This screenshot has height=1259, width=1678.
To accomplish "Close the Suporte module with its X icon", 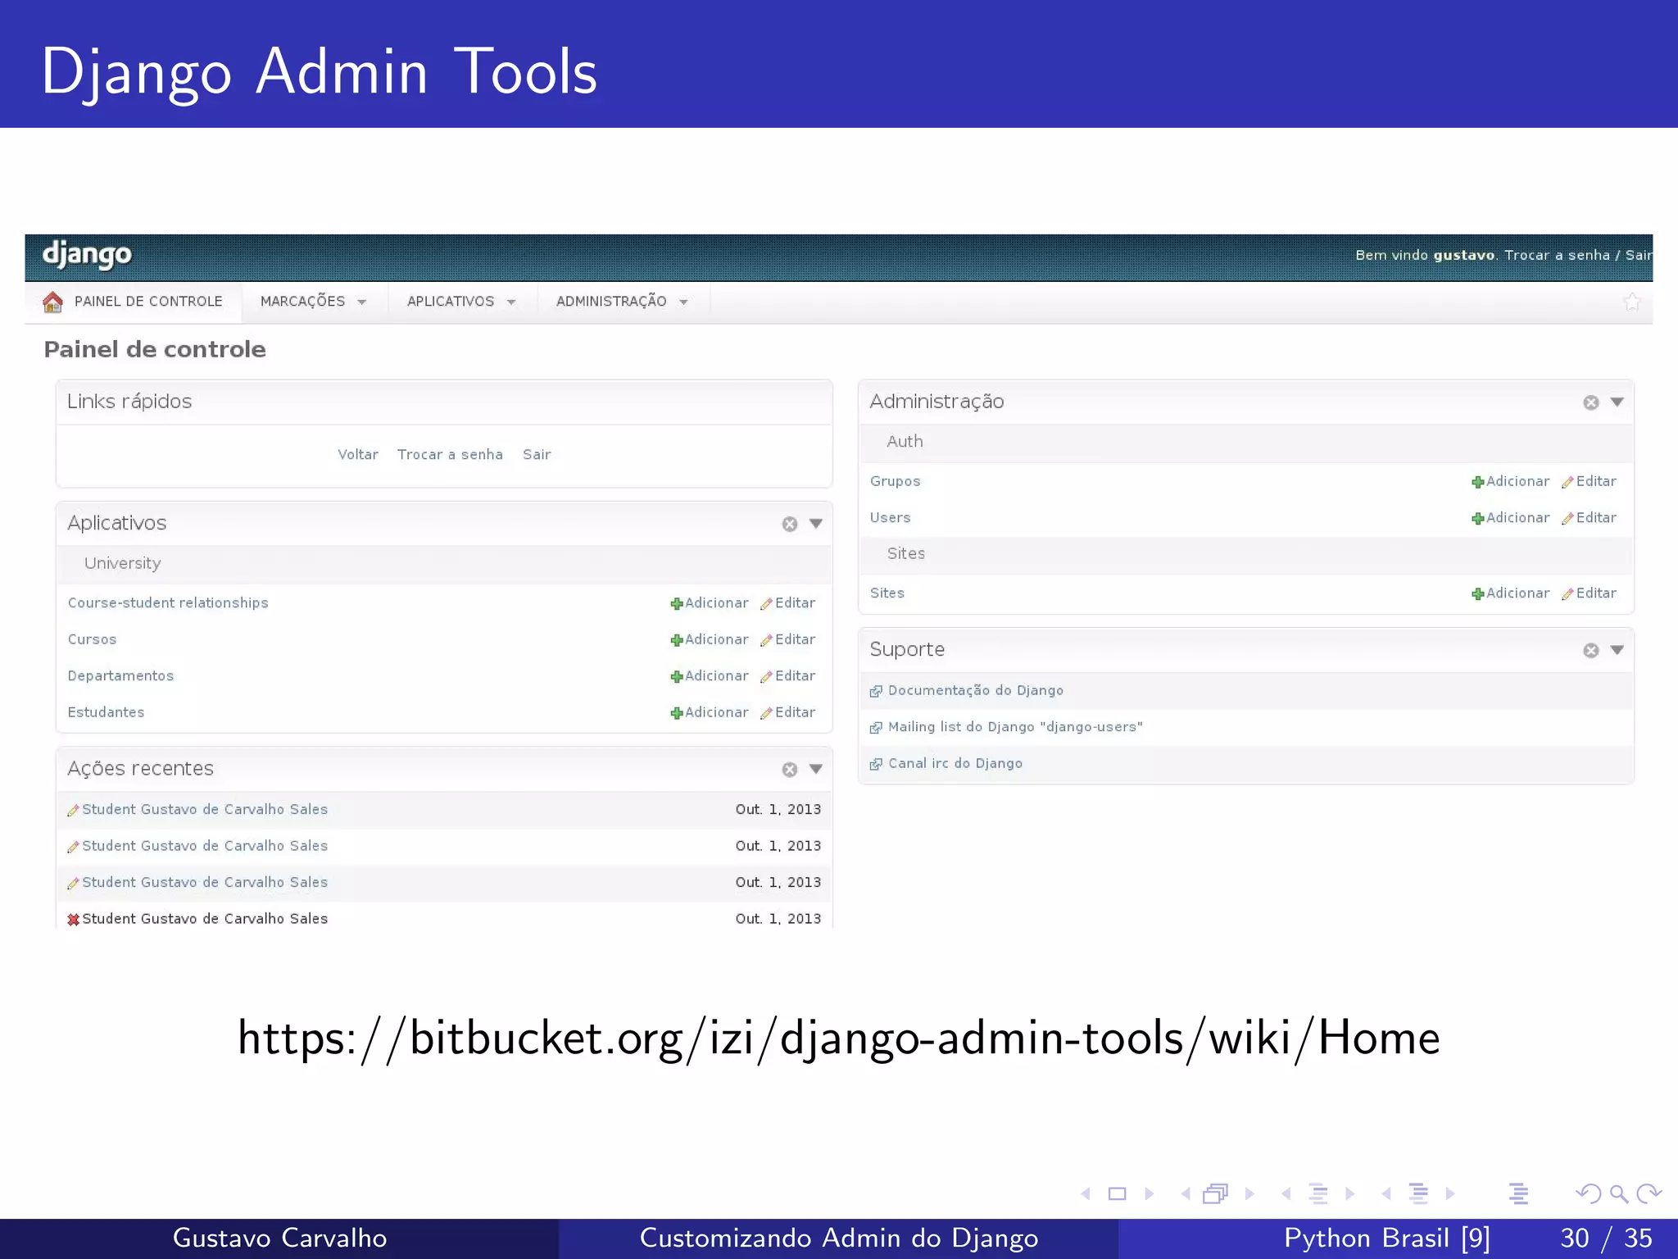I will click(1591, 650).
